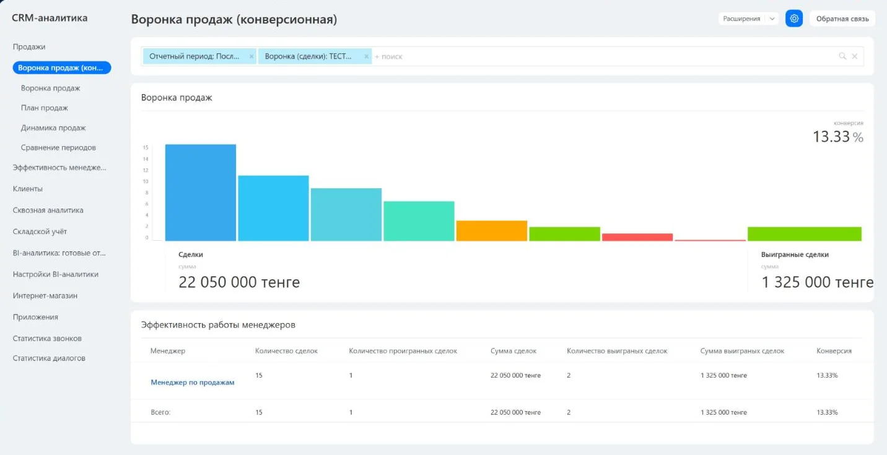Open Эффективность менедже... sidebar section
887x455 pixels.
(x=59, y=167)
